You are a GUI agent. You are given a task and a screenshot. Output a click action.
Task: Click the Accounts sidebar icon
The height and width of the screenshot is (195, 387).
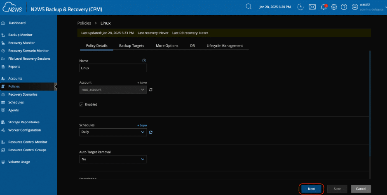tap(3, 78)
